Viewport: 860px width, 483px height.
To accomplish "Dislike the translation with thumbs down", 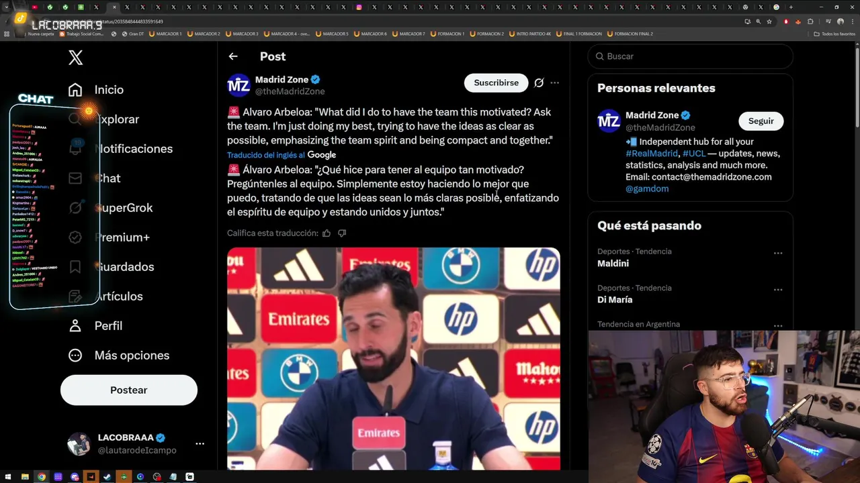I will pyautogui.click(x=342, y=233).
